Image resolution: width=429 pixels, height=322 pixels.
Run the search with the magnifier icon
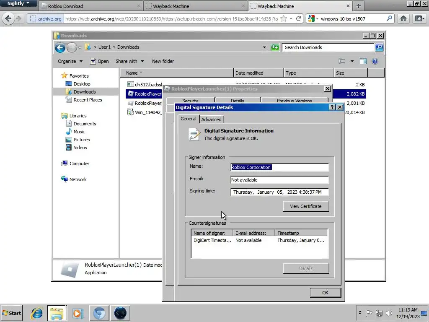coord(389,18)
